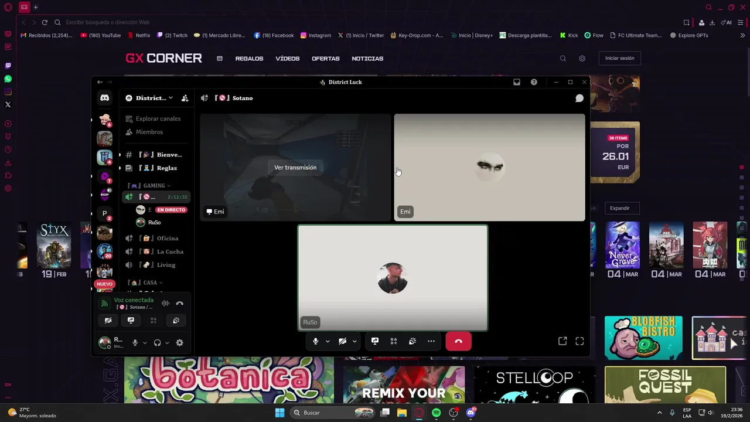Viewport: 750px width, 422px height.
Task: Pop out call into separate window
Action: [x=562, y=341]
